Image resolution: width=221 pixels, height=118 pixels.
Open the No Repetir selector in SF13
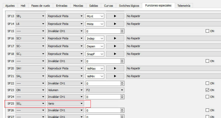pos(173,16)
